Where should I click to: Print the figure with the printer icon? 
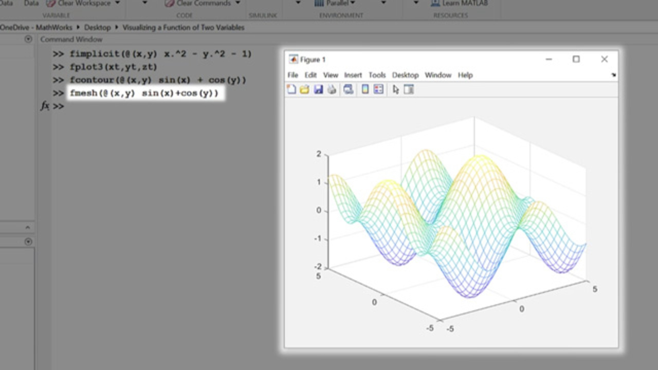332,89
